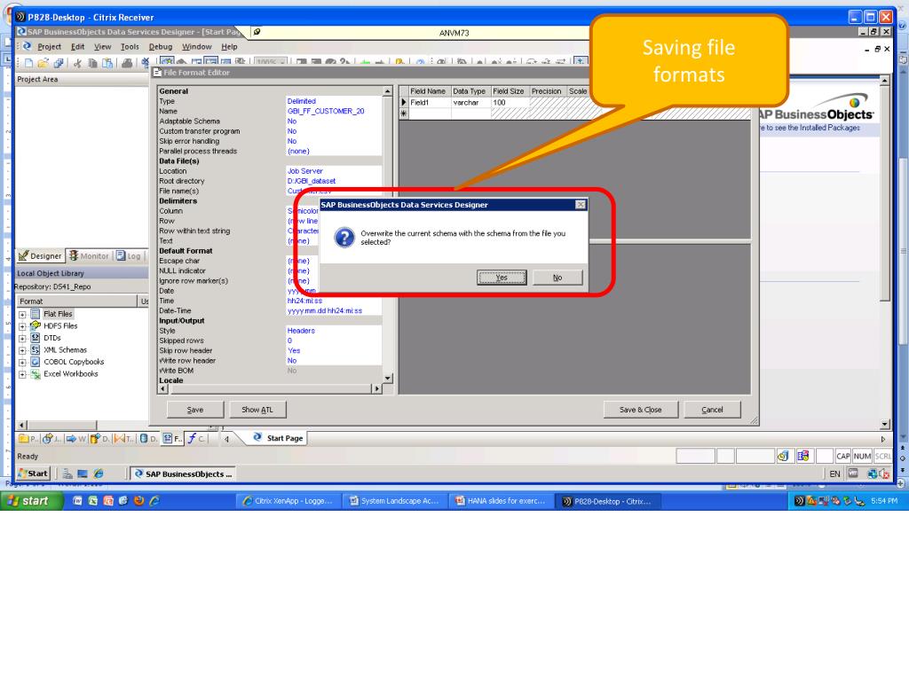Open the Custom Functions library tab icon
The height and width of the screenshot is (681, 909).
pyautogui.click(x=192, y=438)
